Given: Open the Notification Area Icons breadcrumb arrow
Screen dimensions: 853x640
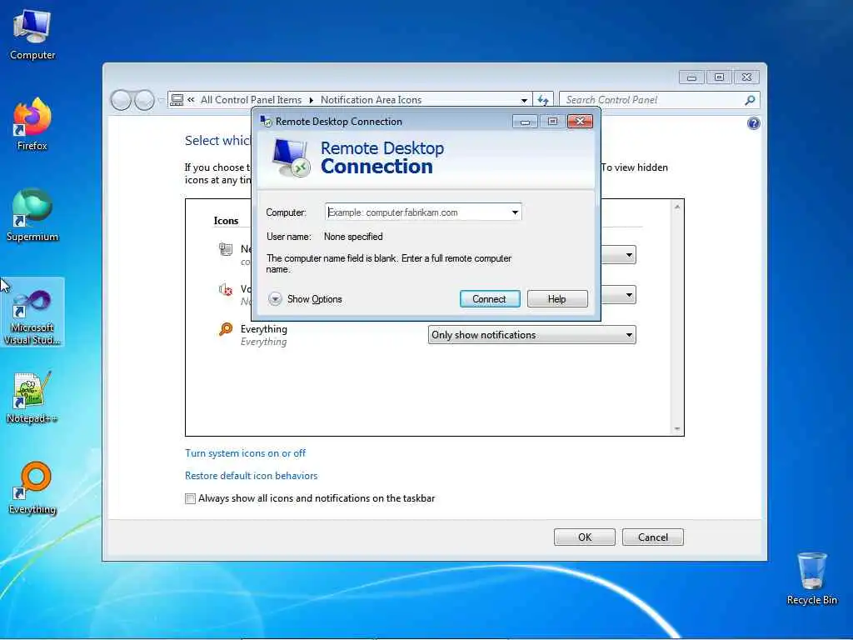Looking at the screenshot, I should [312, 100].
